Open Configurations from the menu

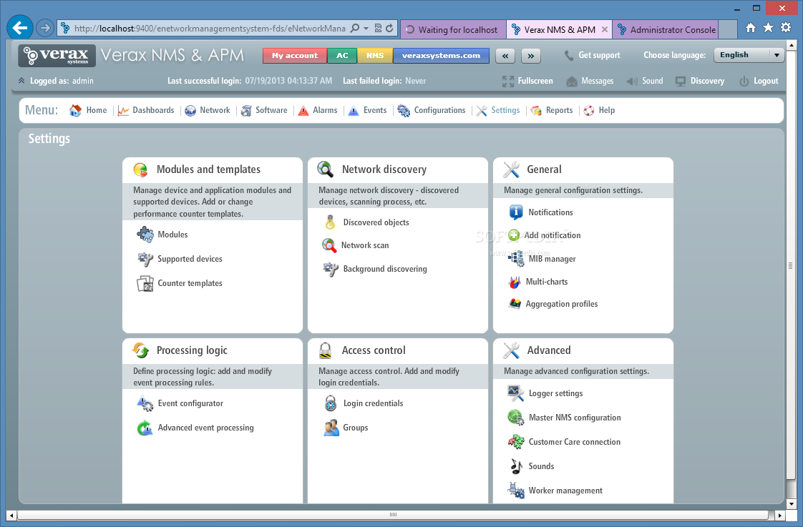[432, 111]
